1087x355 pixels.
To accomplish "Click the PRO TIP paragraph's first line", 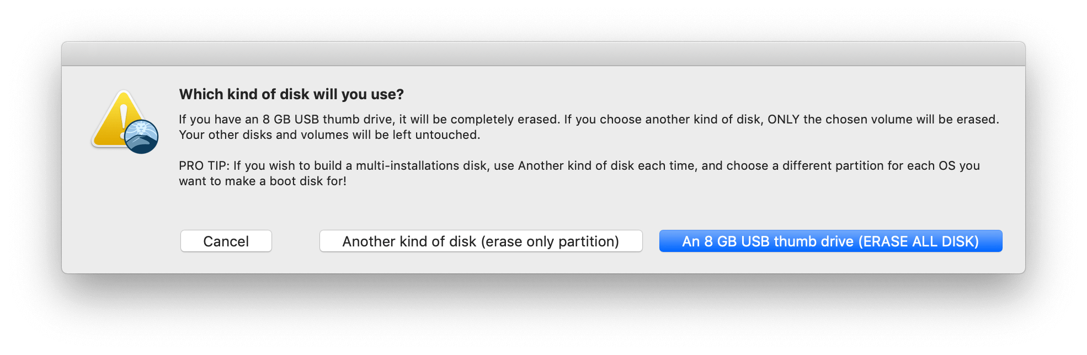I will click(x=579, y=166).
